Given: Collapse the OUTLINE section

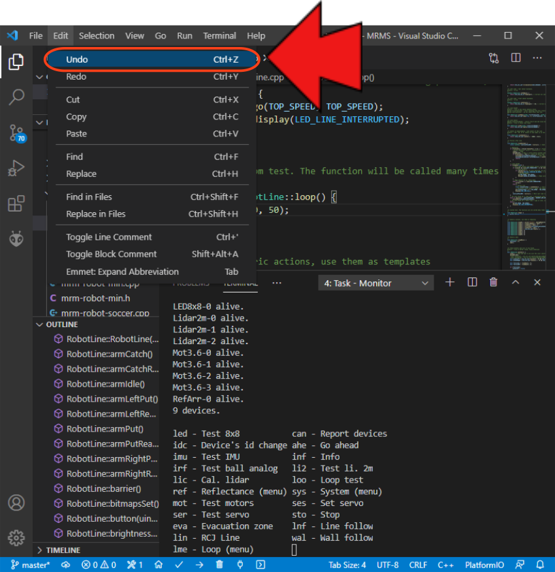Looking at the screenshot, I should [x=61, y=325].
